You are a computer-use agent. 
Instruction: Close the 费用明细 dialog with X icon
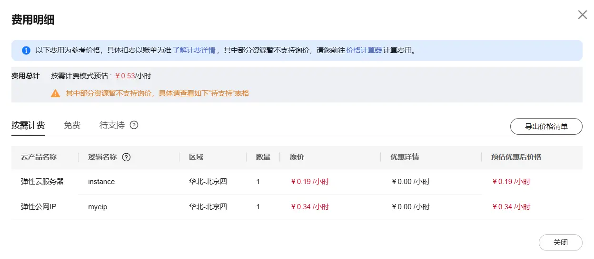[582, 15]
